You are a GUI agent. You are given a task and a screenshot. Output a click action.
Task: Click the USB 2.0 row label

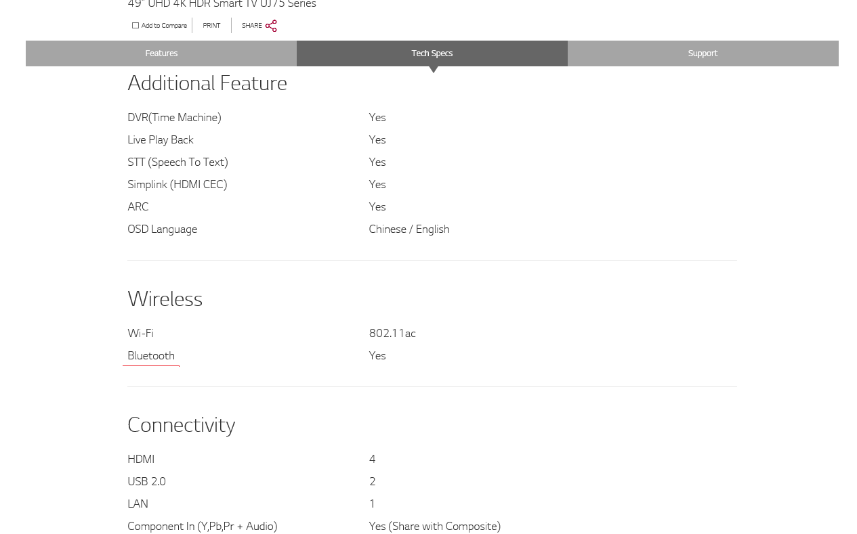[x=146, y=482]
